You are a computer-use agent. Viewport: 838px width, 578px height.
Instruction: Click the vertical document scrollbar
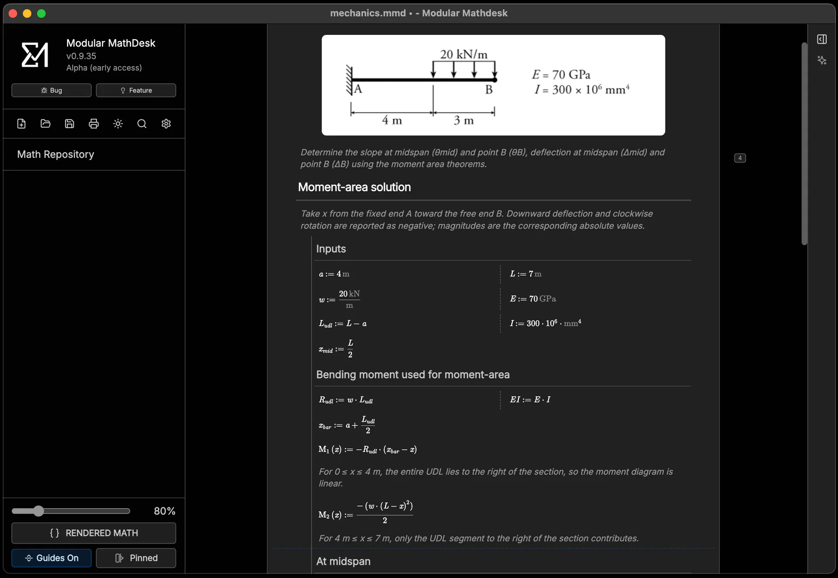click(x=804, y=144)
